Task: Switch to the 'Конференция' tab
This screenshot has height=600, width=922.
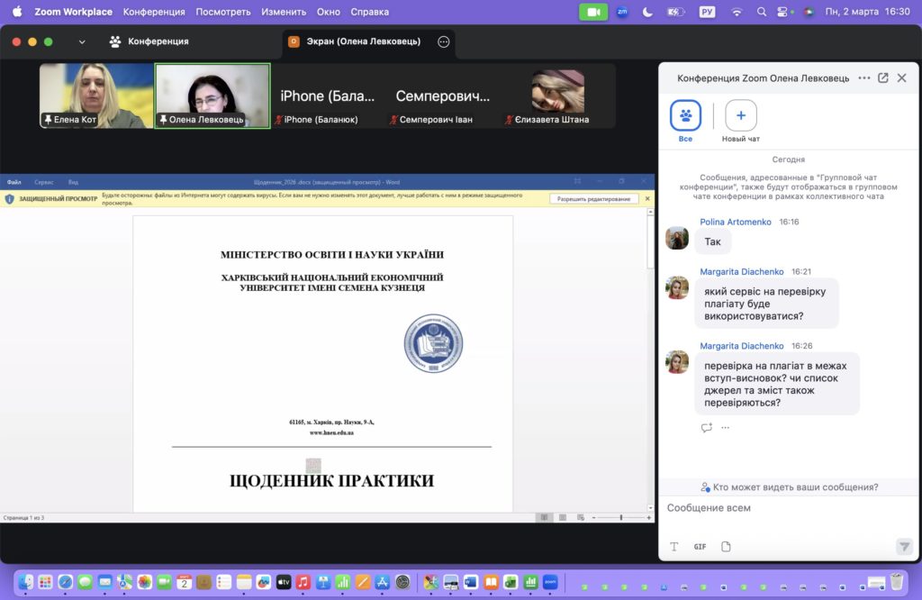Action: tap(149, 41)
